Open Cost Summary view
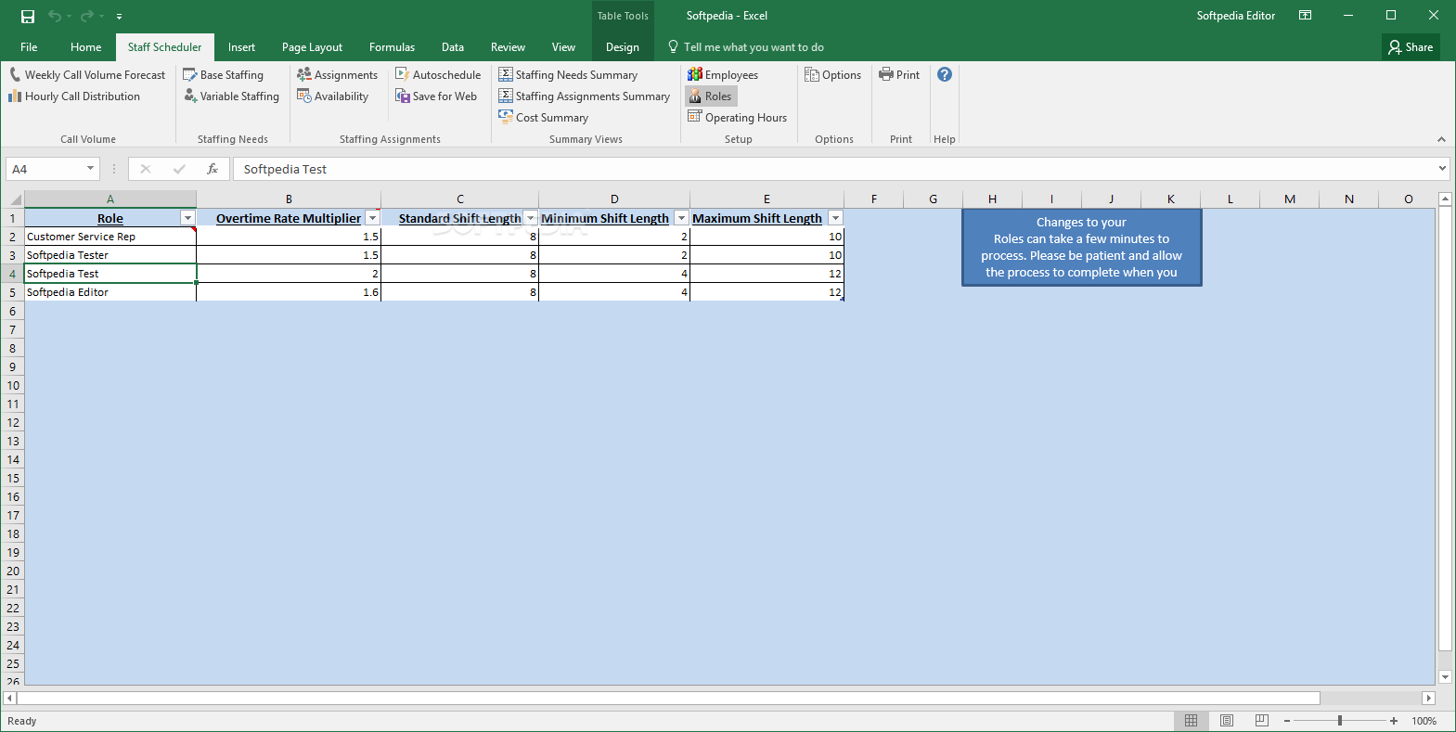Screen dimensions: 1456x732 (x=543, y=117)
